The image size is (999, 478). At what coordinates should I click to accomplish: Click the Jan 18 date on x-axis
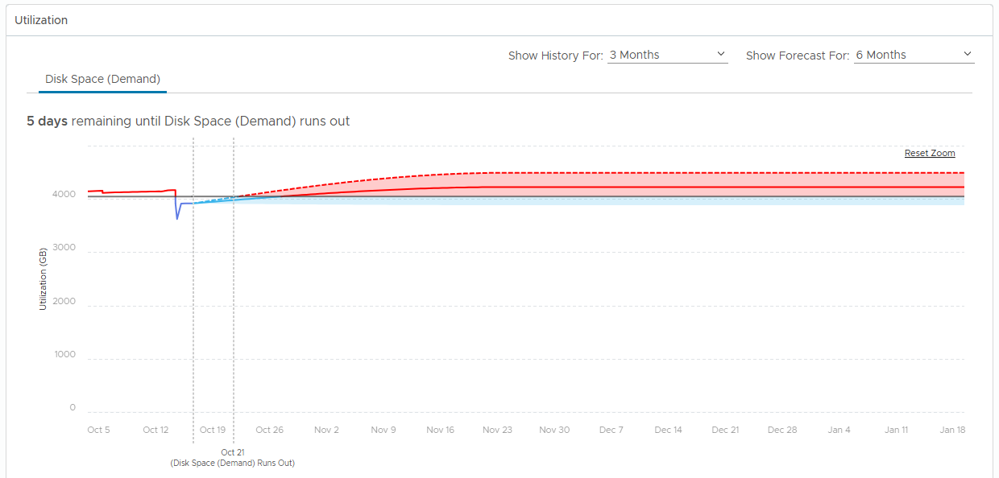coord(952,430)
